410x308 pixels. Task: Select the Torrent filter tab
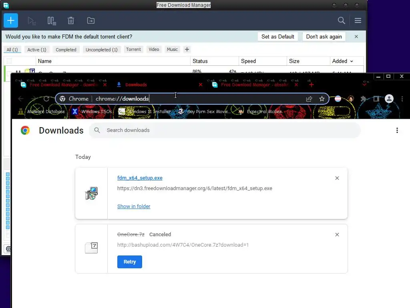[133, 49]
